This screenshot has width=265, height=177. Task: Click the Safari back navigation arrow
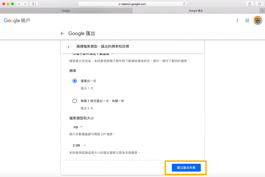[19, 4]
